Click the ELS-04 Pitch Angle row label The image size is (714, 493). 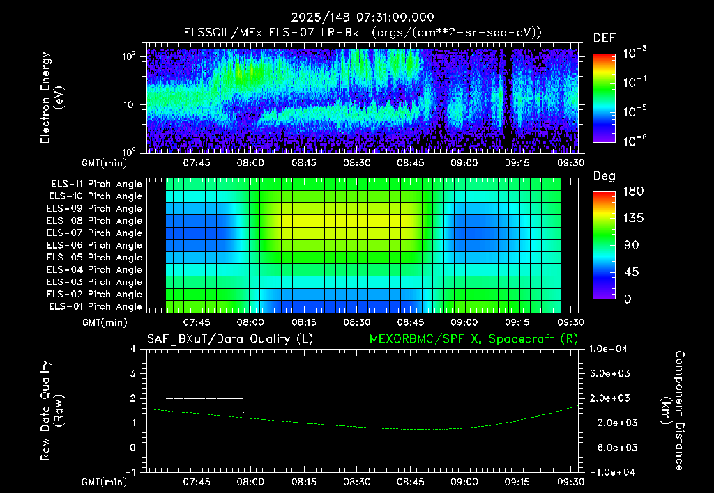pyautogui.click(x=95, y=269)
